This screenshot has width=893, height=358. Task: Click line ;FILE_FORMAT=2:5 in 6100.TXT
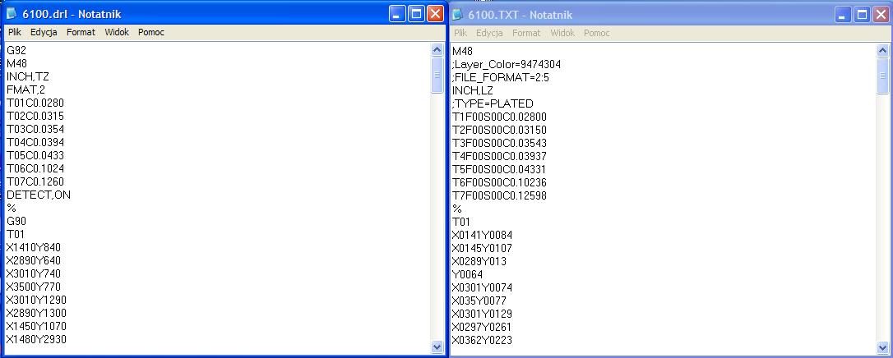500,77
